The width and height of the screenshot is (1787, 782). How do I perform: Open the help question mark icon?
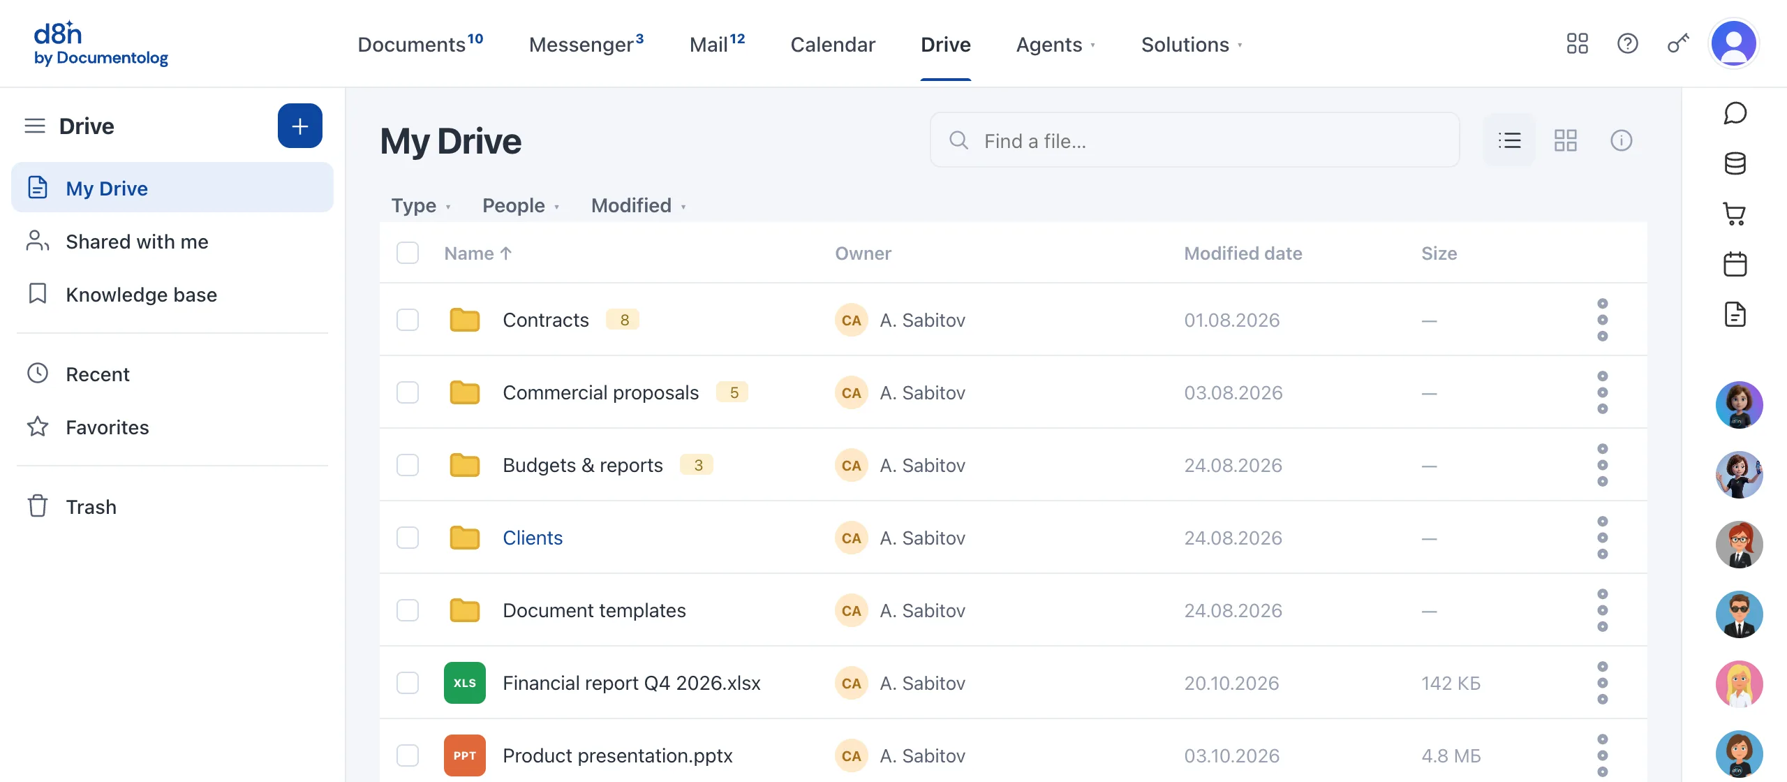click(1628, 44)
